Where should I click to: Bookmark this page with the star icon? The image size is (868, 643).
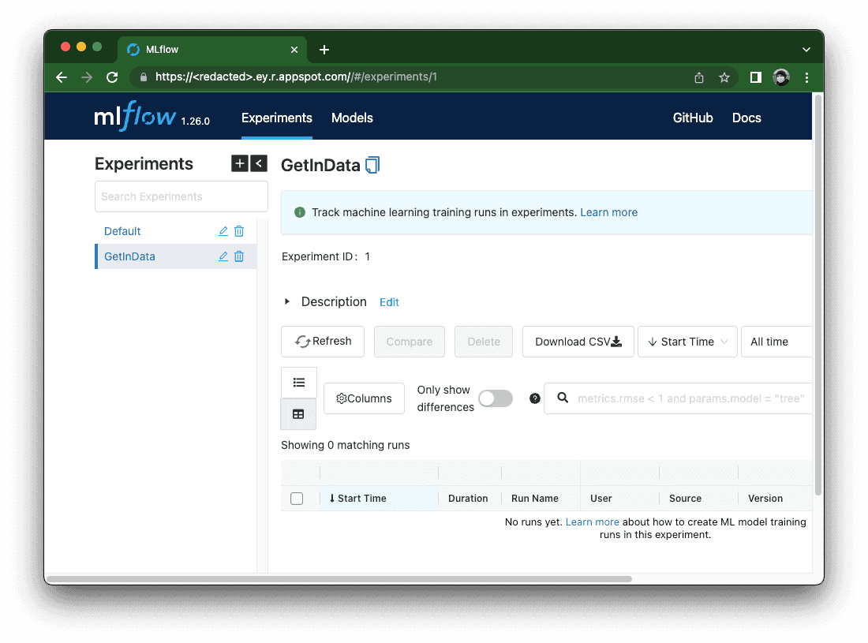(724, 77)
